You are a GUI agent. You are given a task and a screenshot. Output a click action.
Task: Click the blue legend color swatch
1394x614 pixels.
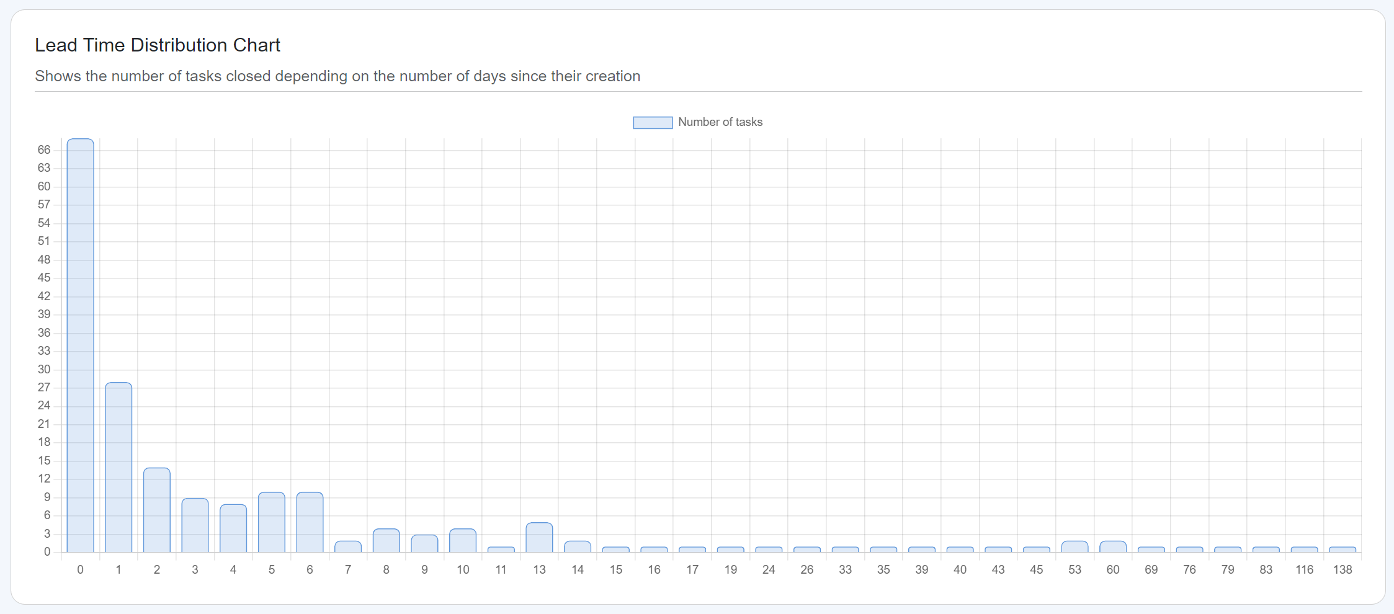point(652,123)
